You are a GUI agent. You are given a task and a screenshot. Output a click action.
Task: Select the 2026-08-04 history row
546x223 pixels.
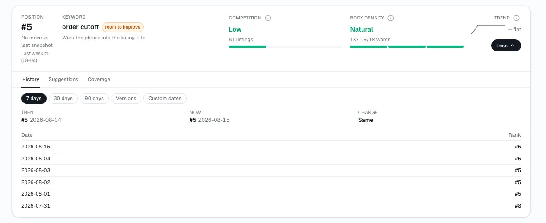(271, 159)
